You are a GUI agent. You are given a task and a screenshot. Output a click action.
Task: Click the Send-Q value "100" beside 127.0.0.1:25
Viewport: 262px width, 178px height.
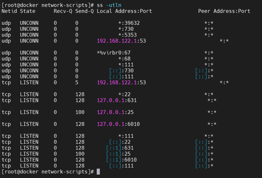click(80, 112)
